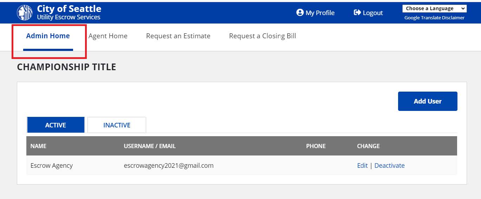Click the Logout text link
The height and width of the screenshot is (199, 481).
[x=373, y=13]
